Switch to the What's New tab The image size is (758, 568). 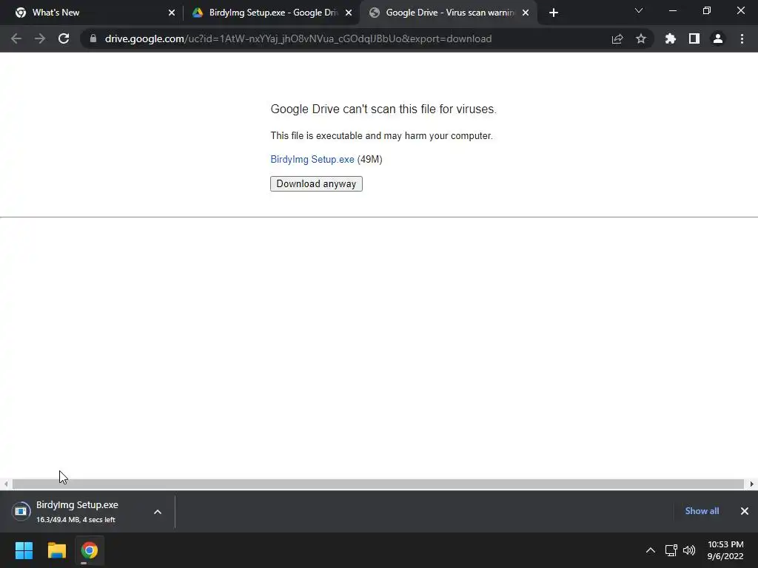[x=94, y=13]
